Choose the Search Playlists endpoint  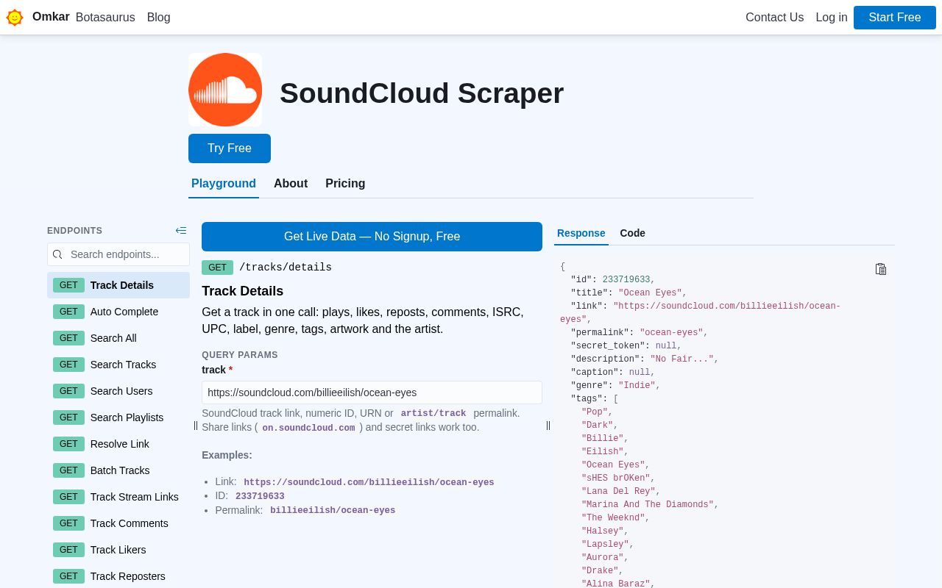[x=118, y=417]
